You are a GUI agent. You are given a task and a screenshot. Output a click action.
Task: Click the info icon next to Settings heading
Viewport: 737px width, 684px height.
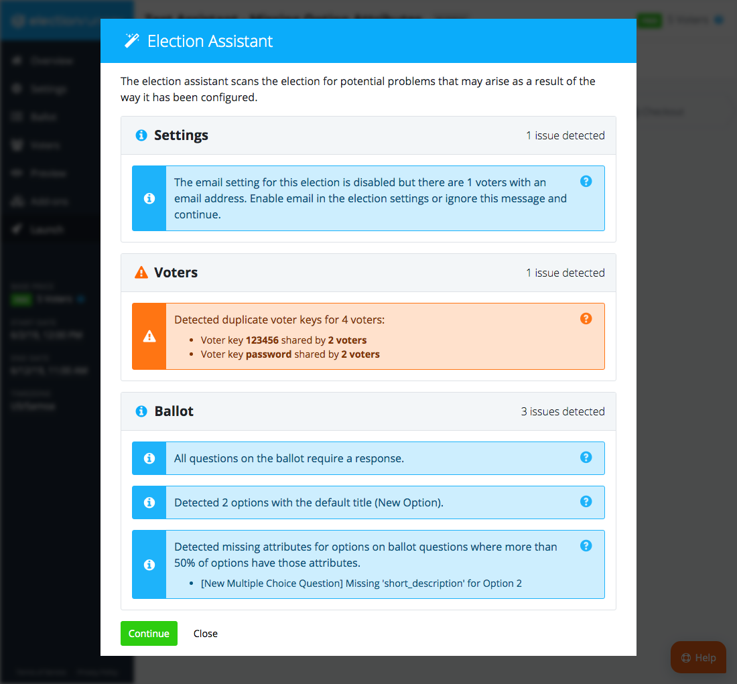tap(141, 135)
